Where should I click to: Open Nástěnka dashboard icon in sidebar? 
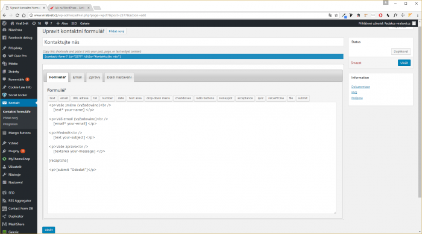click(4, 30)
